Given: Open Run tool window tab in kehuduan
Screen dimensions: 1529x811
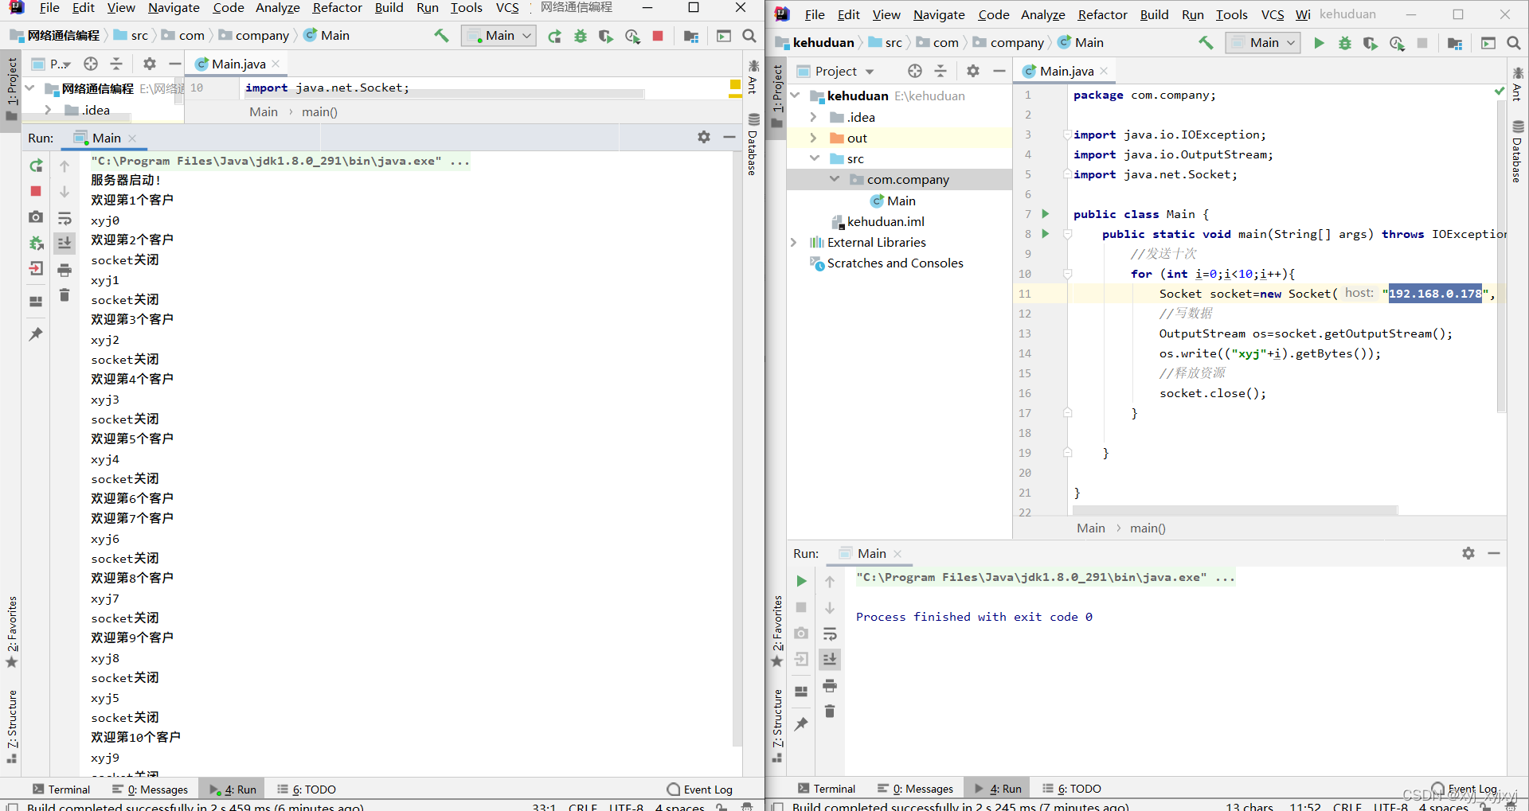Looking at the screenshot, I should pos(998,789).
